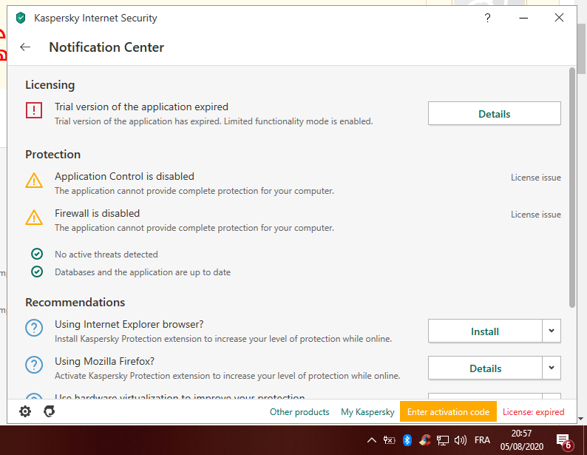Image resolution: width=587 pixels, height=455 pixels.
Task: Click License issue text for Firewall
Action: 536,215
